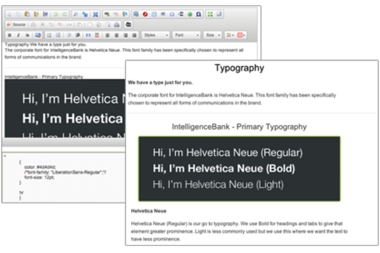Toggle Bold formatting
The width and height of the screenshot is (380, 253).
pos(9,35)
